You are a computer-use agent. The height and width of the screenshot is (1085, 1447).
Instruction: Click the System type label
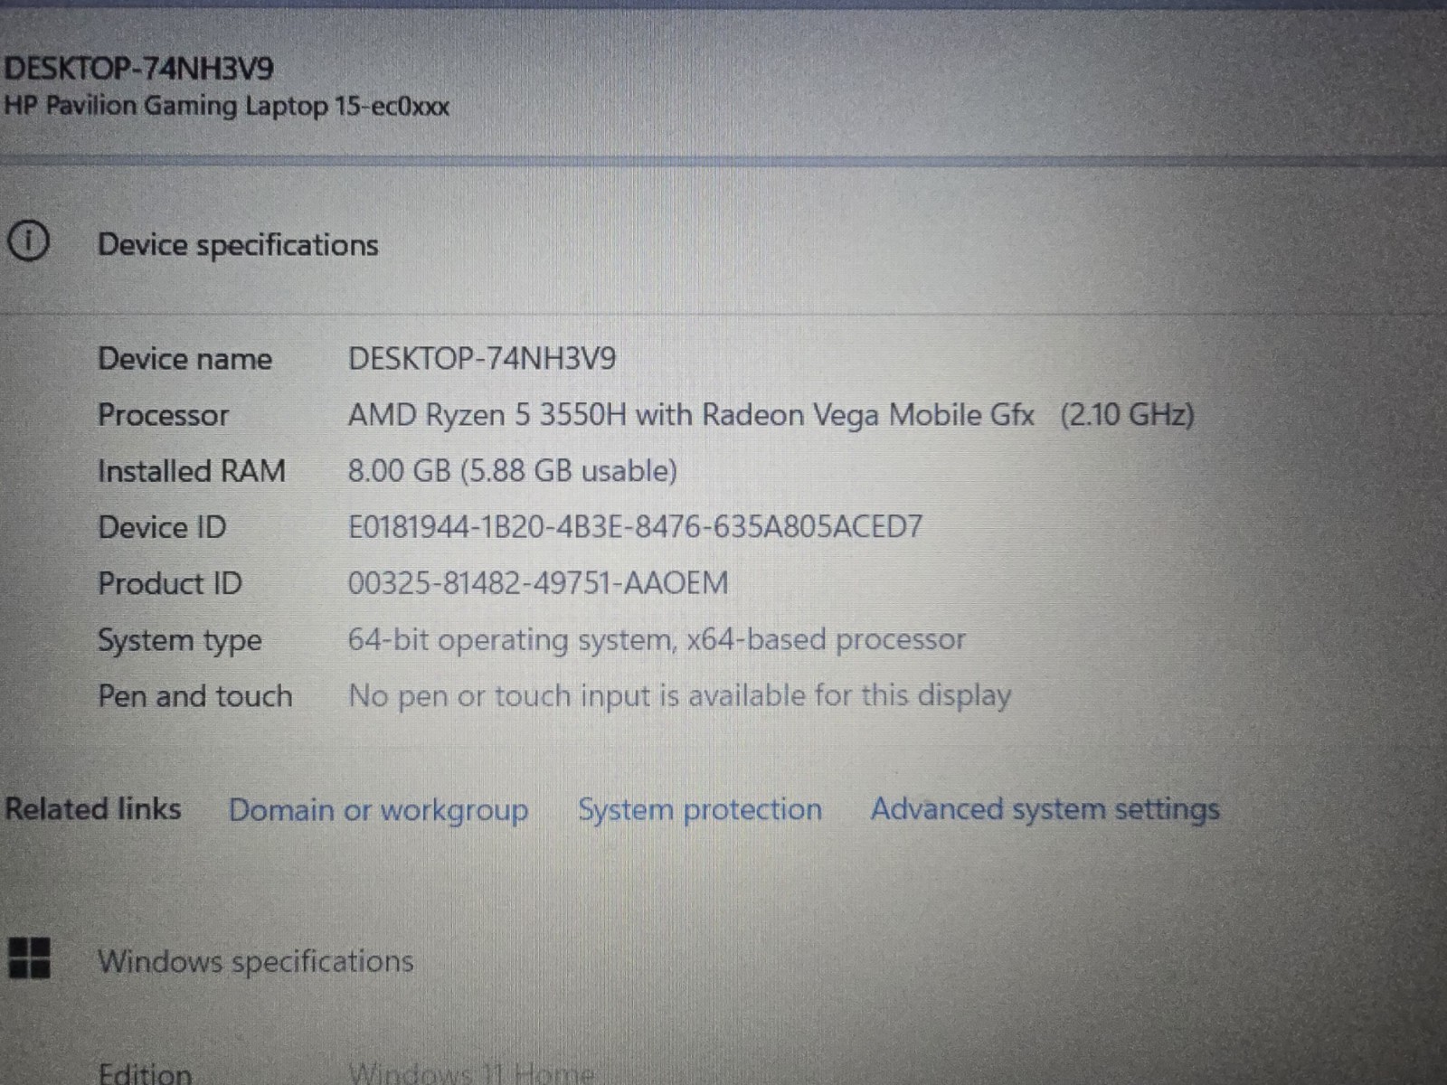click(x=180, y=641)
